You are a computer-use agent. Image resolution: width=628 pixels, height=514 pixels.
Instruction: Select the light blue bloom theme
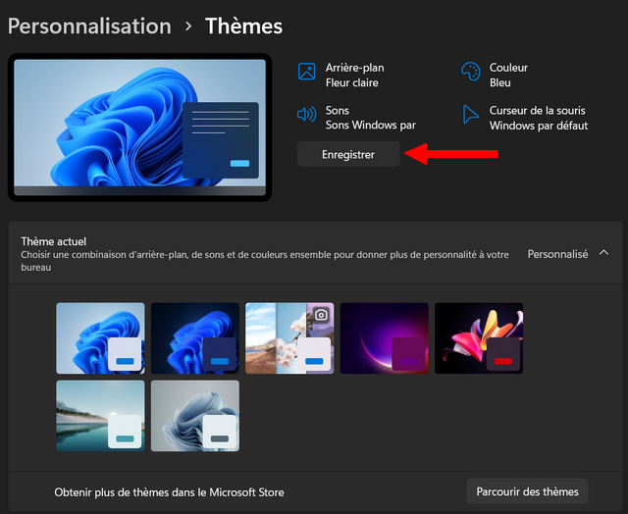[x=100, y=338]
